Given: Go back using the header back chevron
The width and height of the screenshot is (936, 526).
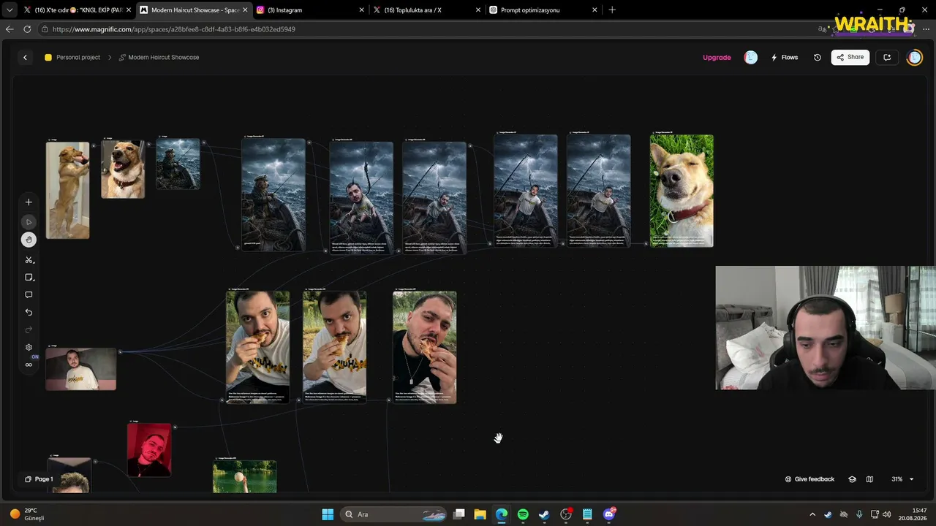Looking at the screenshot, I should pyautogui.click(x=25, y=57).
